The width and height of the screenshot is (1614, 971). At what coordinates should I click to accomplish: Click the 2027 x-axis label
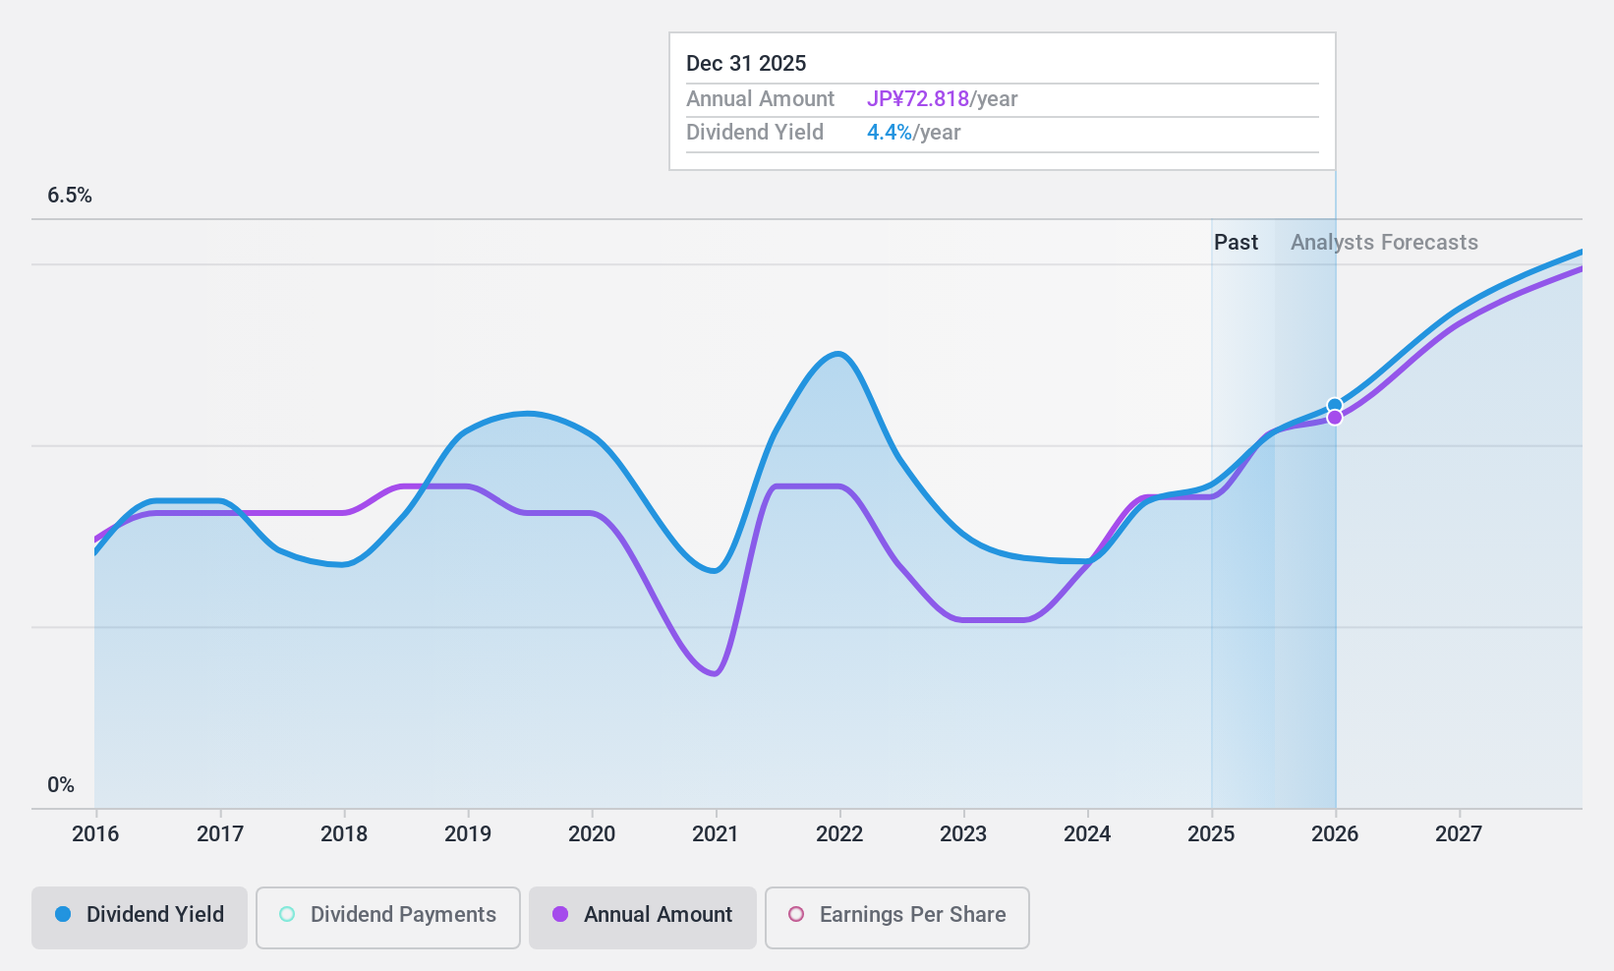click(x=1459, y=834)
